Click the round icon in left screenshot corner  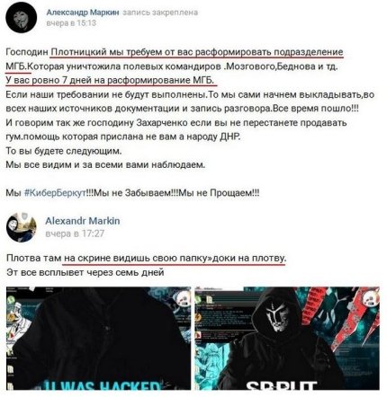(183, 298)
